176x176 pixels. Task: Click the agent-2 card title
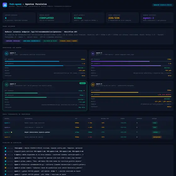coord(99,53)
